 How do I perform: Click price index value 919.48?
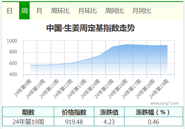pyautogui.click(x=74, y=122)
